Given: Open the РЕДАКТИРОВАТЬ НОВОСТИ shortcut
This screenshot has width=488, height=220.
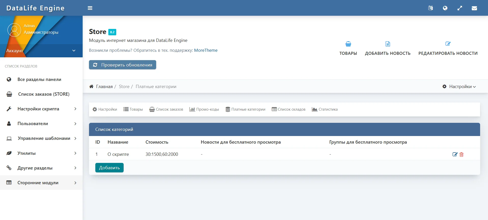Looking at the screenshot, I should pos(448,48).
